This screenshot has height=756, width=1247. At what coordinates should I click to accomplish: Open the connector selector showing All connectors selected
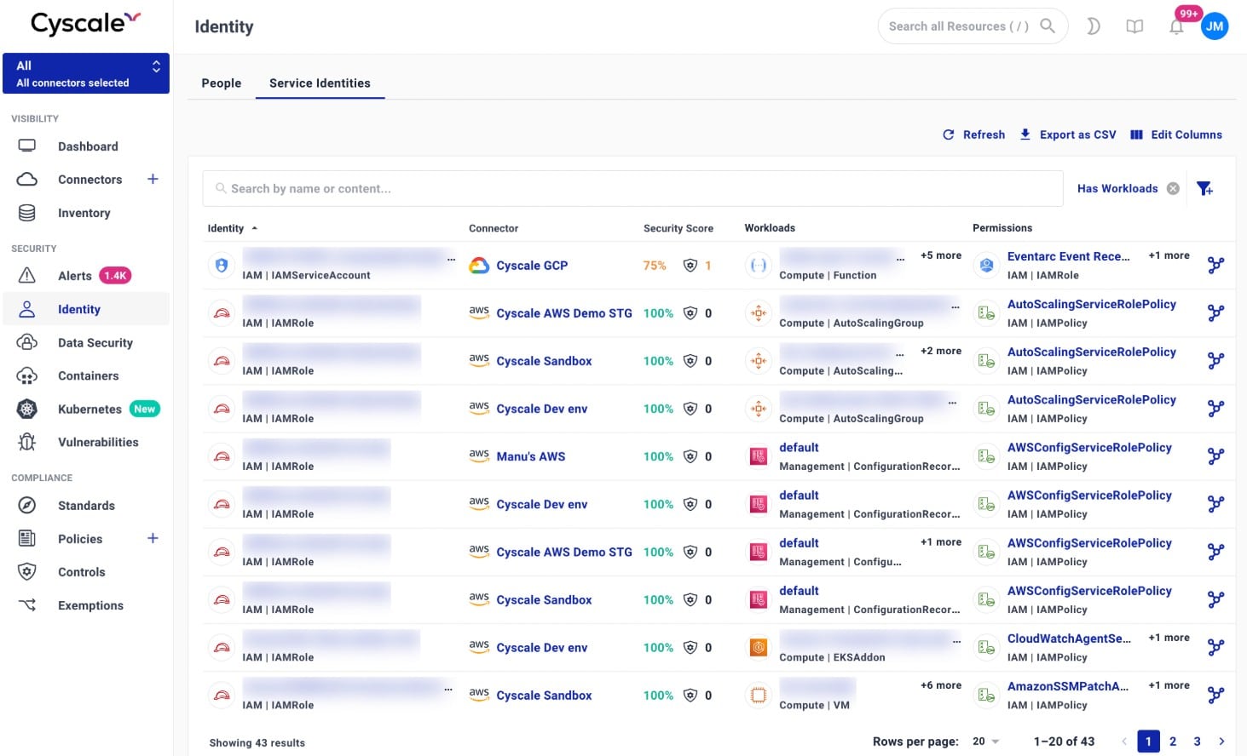pyautogui.click(x=85, y=73)
